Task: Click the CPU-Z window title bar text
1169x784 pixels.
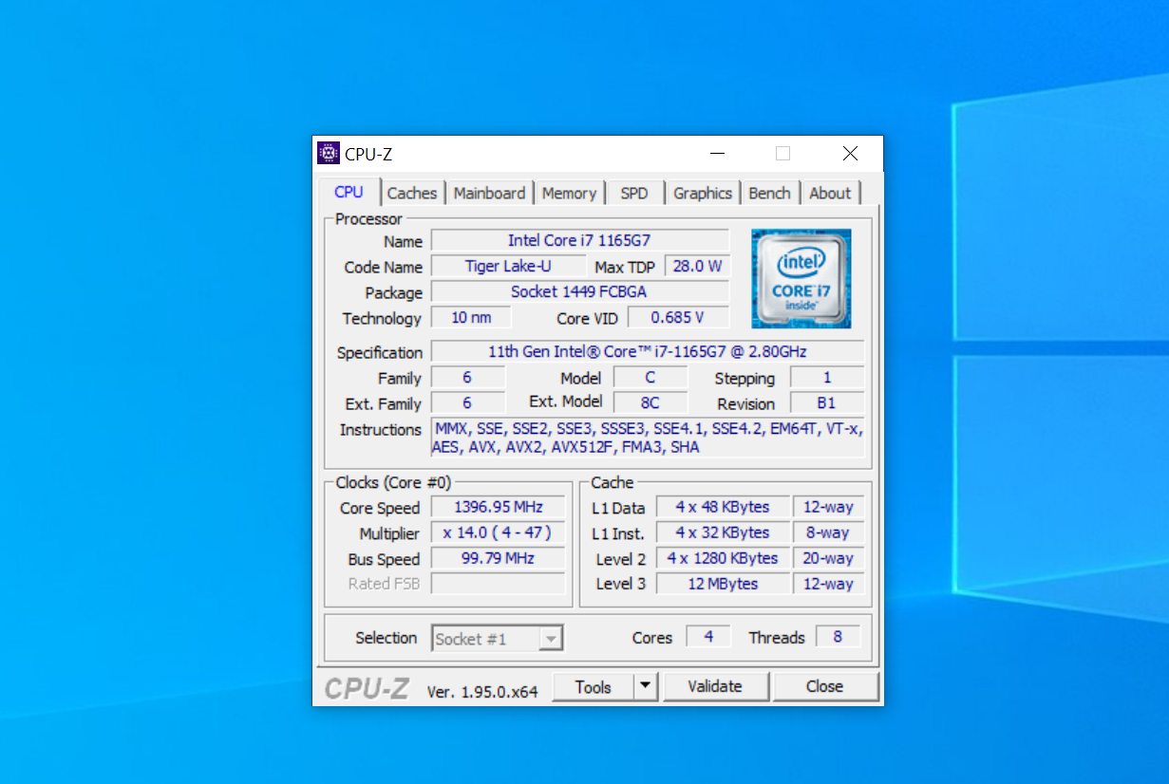Action: coord(368,154)
